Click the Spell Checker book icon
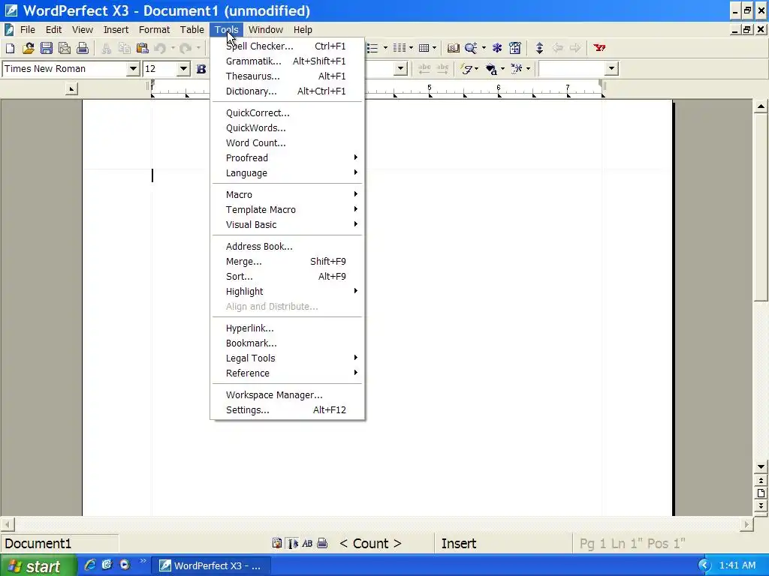This screenshot has height=576, width=769. [x=454, y=48]
